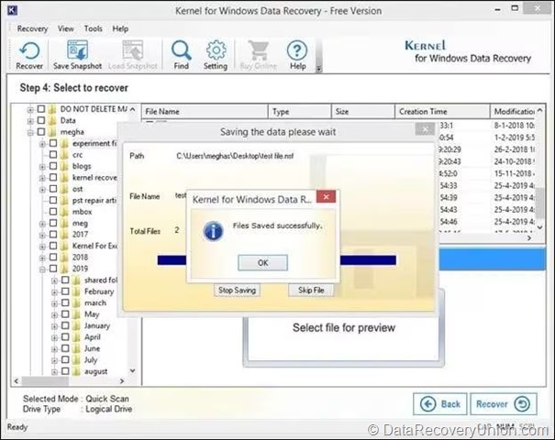Screen dimensions: 555x440
Task: Sort by Size column header
Action: 363,112
